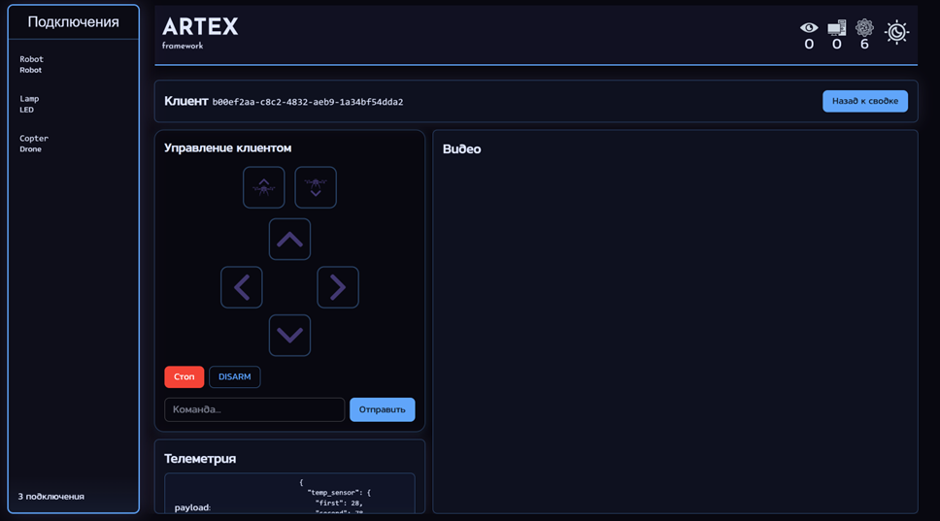Click the up arrow movement control

(x=289, y=240)
